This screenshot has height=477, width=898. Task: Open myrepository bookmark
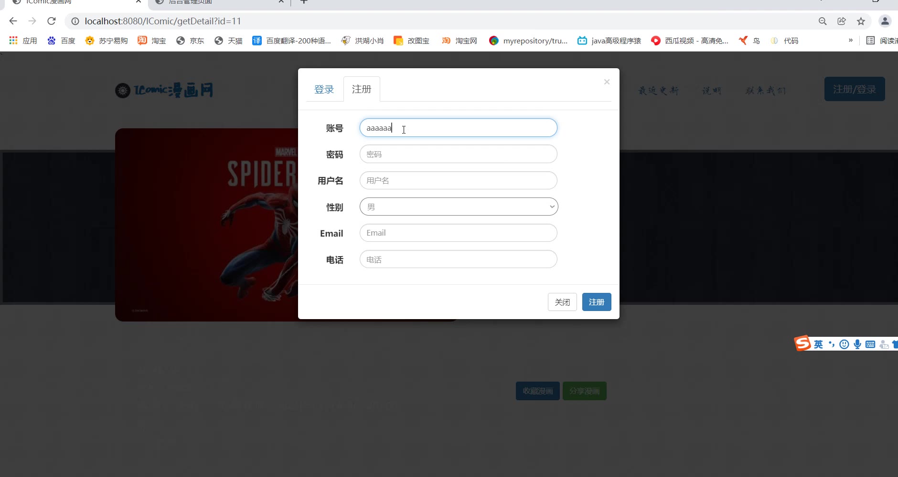click(528, 41)
